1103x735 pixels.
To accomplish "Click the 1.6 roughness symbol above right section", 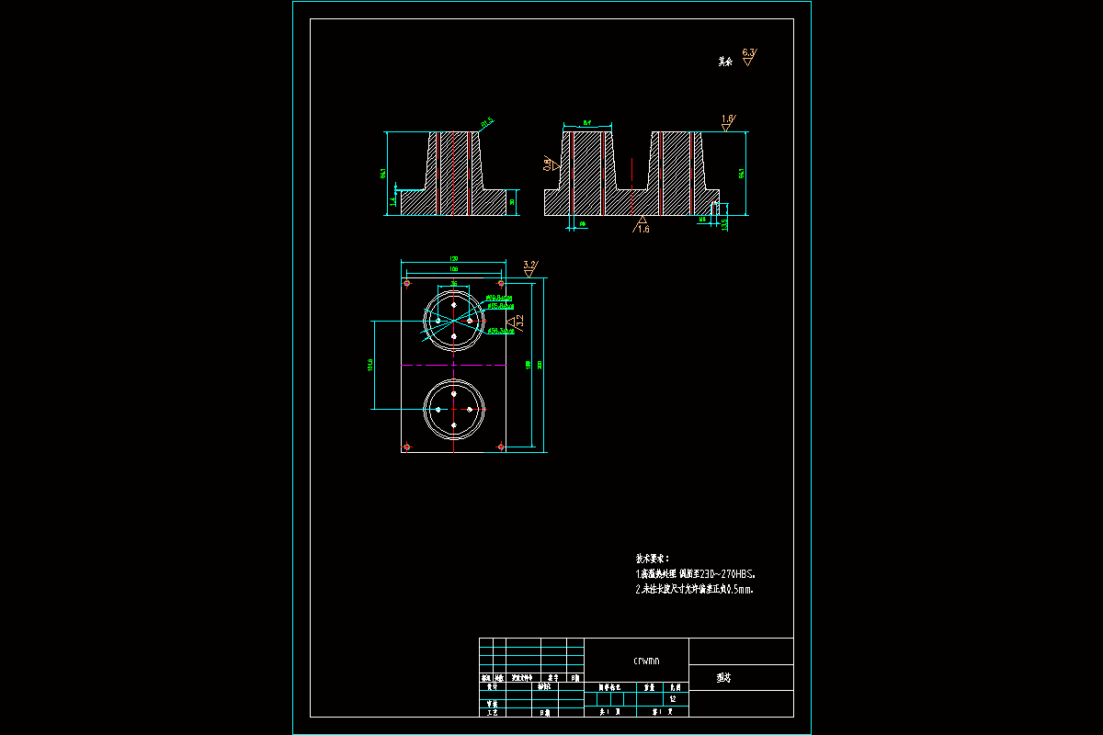I will (728, 123).
